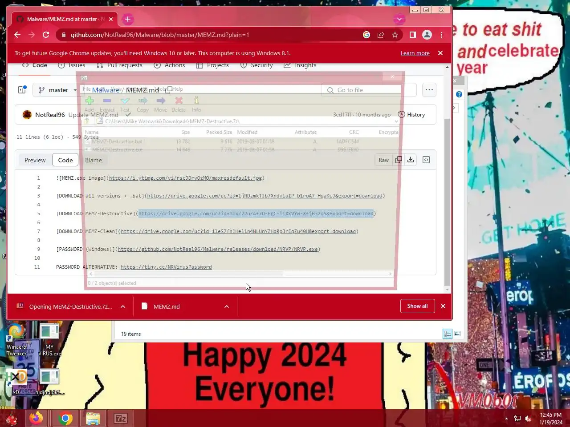Go back using Chrome's back arrow
The image size is (570, 427).
pyautogui.click(x=17, y=35)
